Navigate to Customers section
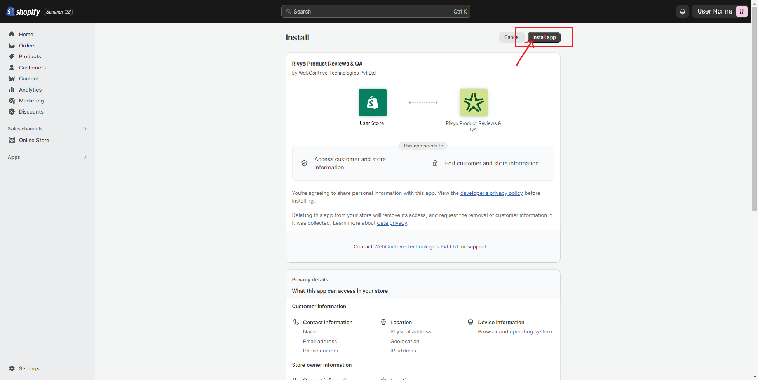The image size is (758, 380). (x=32, y=68)
